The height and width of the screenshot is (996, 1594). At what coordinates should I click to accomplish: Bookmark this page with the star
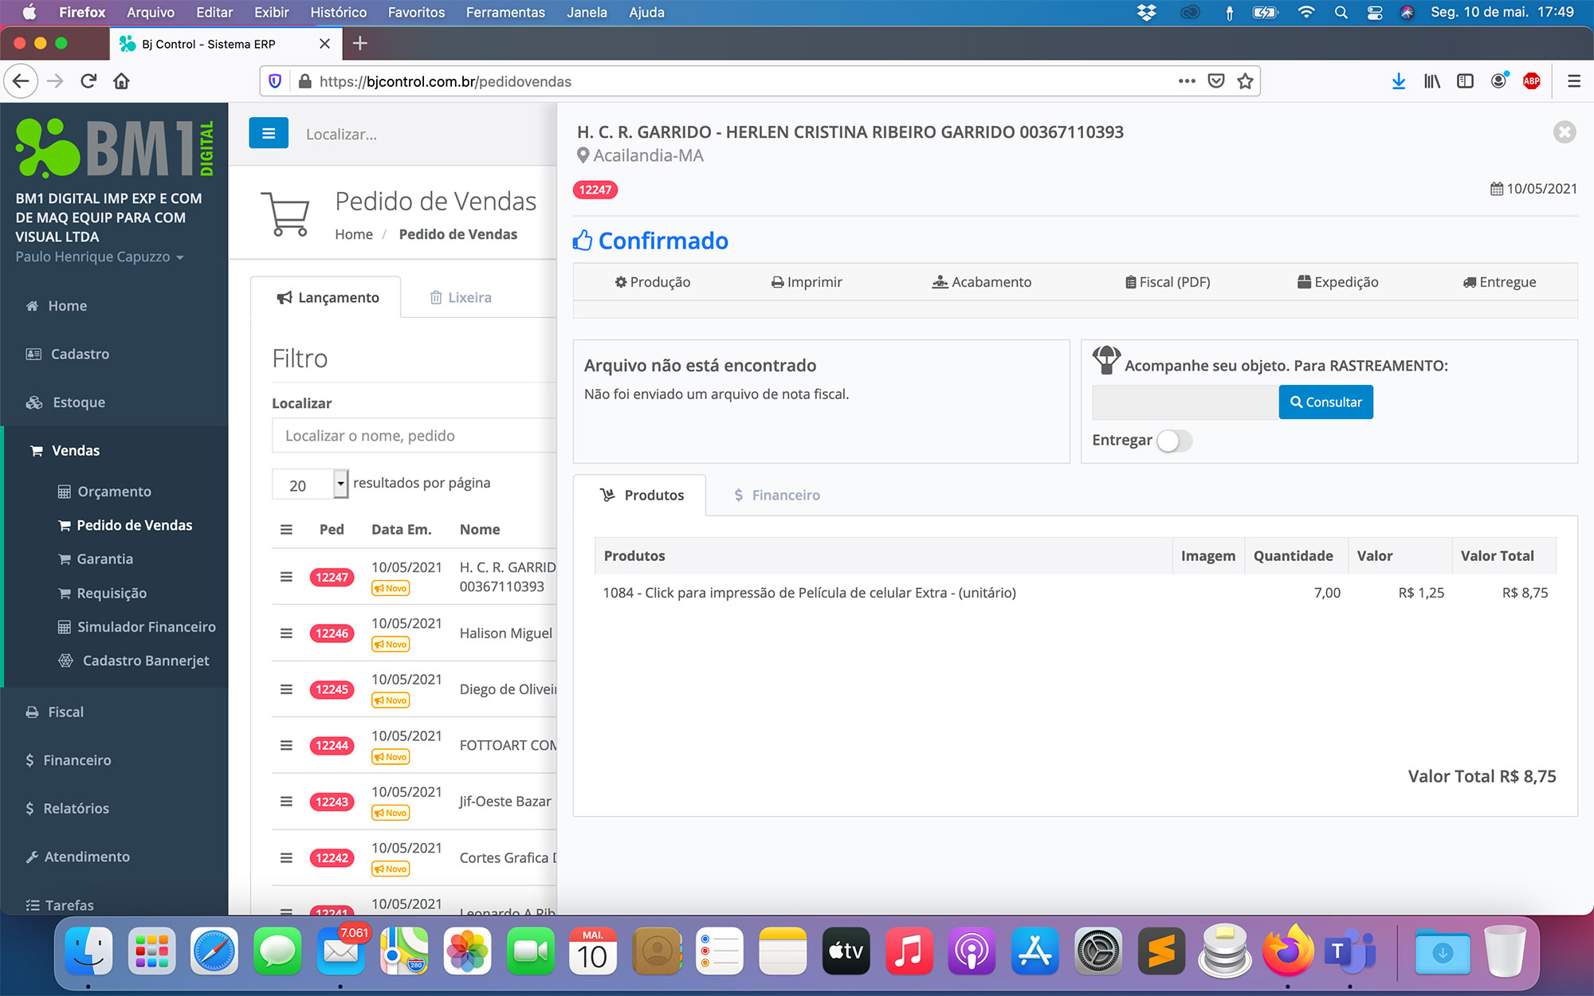click(1245, 81)
